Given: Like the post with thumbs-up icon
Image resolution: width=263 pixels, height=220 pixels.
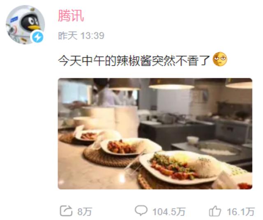Looking at the screenshot, I should click(215, 211).
